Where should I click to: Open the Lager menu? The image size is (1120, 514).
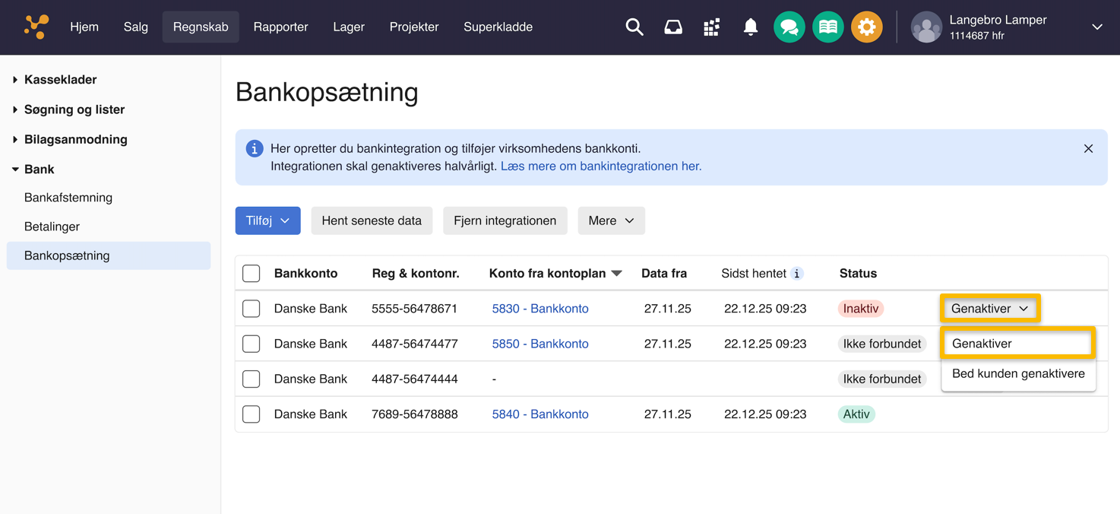[349, 27]
